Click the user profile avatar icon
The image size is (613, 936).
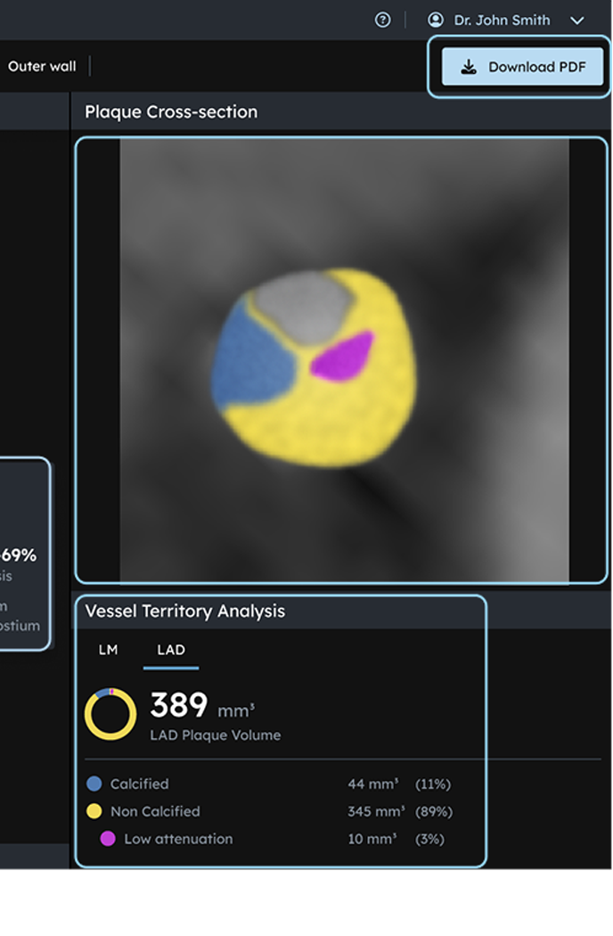coord(436,20)
